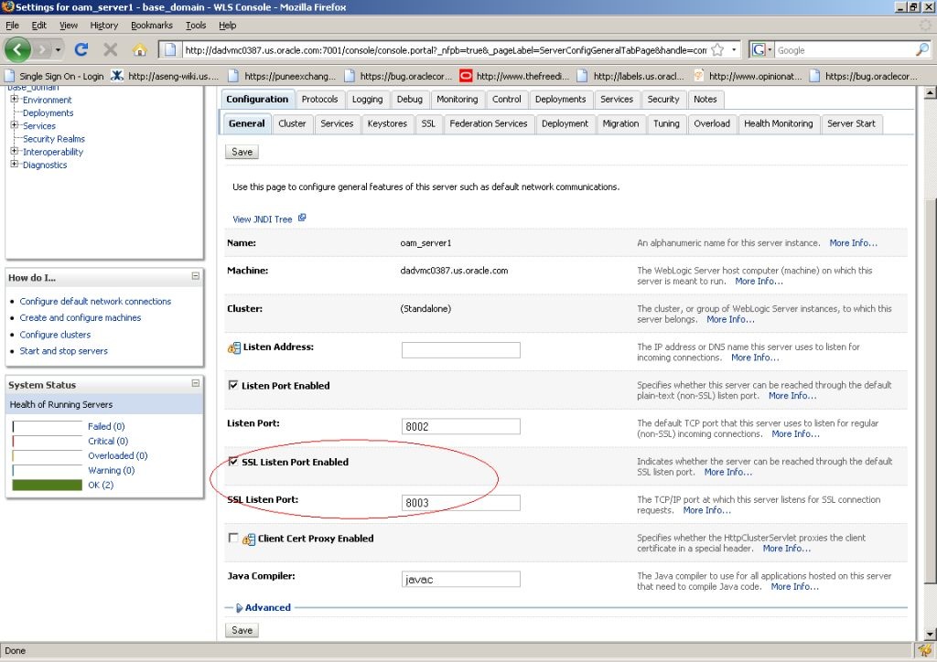The width and height of the screenshot is (937, 662).
Task: Click More Info link for Listen Port
Action: [x=795, y=434]
